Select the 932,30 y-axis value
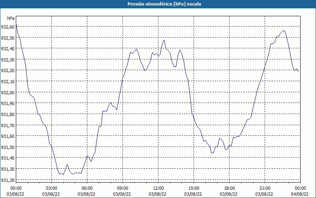Image resolution: width=316 pixels, height=198 pixels. pos(8,60)
